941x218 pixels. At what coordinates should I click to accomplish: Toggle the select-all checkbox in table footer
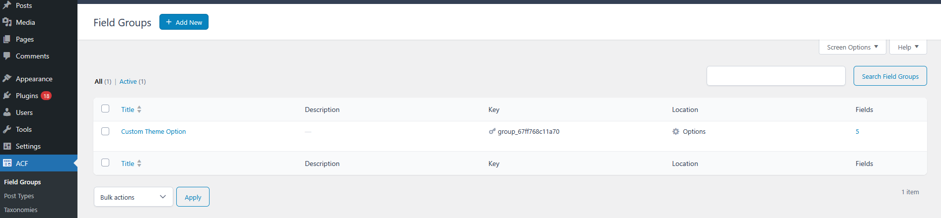click(105, 163)
